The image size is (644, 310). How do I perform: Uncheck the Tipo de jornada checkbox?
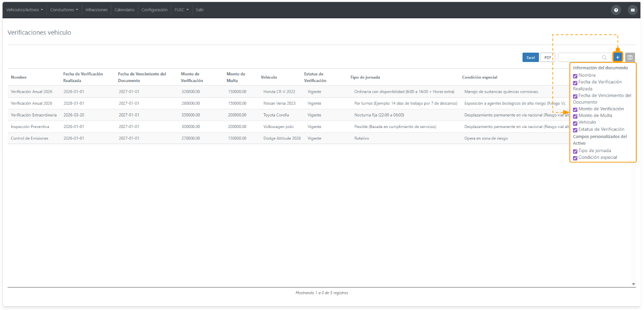575,151
